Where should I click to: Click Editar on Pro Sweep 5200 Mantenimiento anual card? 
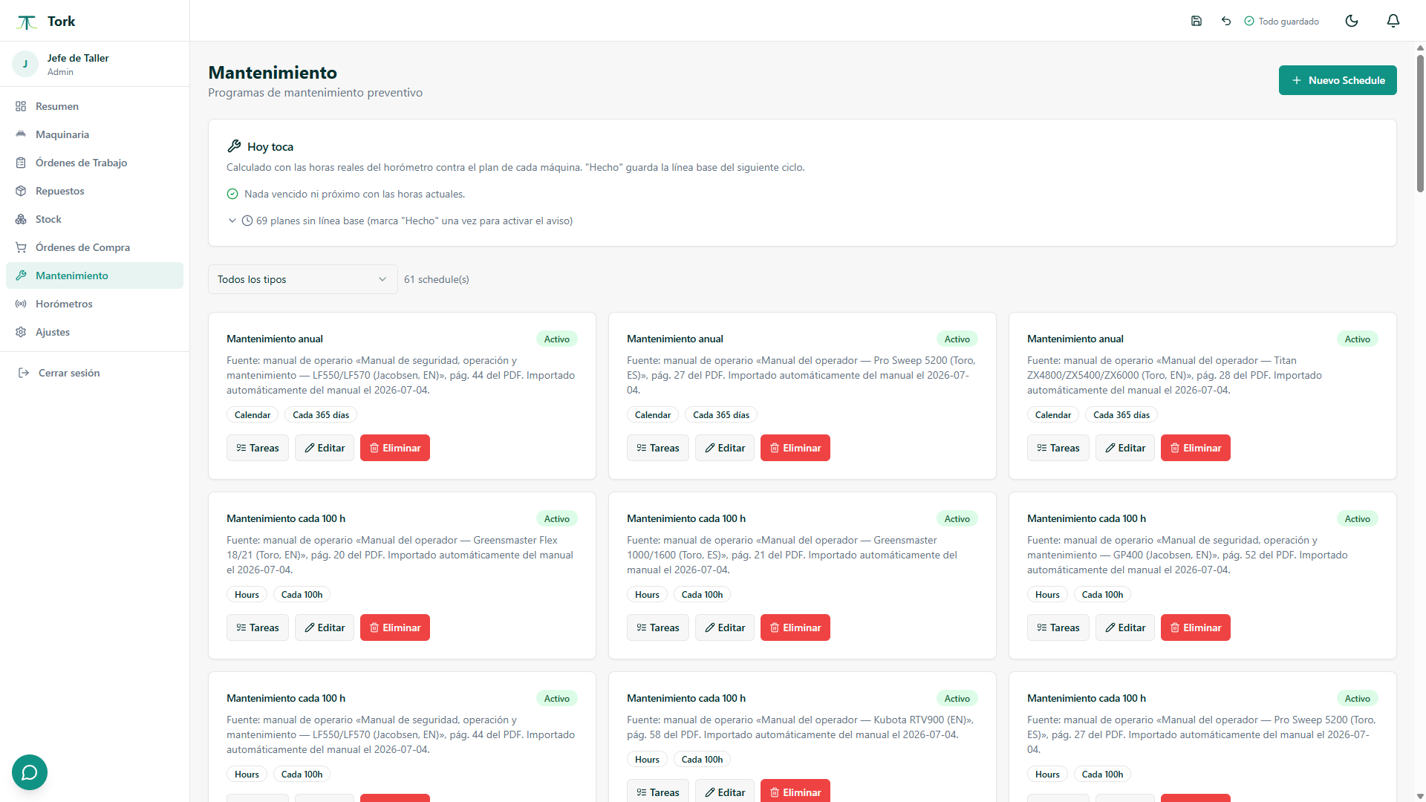point(725,448)
